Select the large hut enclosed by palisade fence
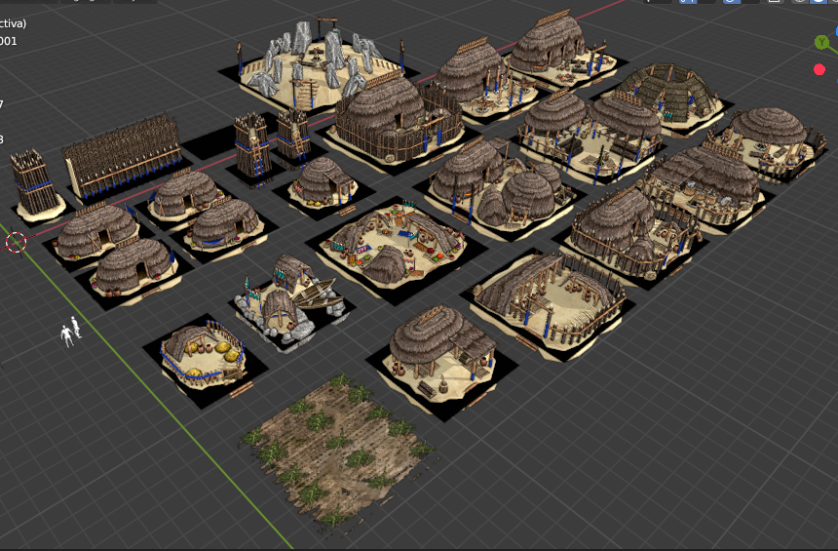This screenshot has height=551, width=838. click(390, 117)
